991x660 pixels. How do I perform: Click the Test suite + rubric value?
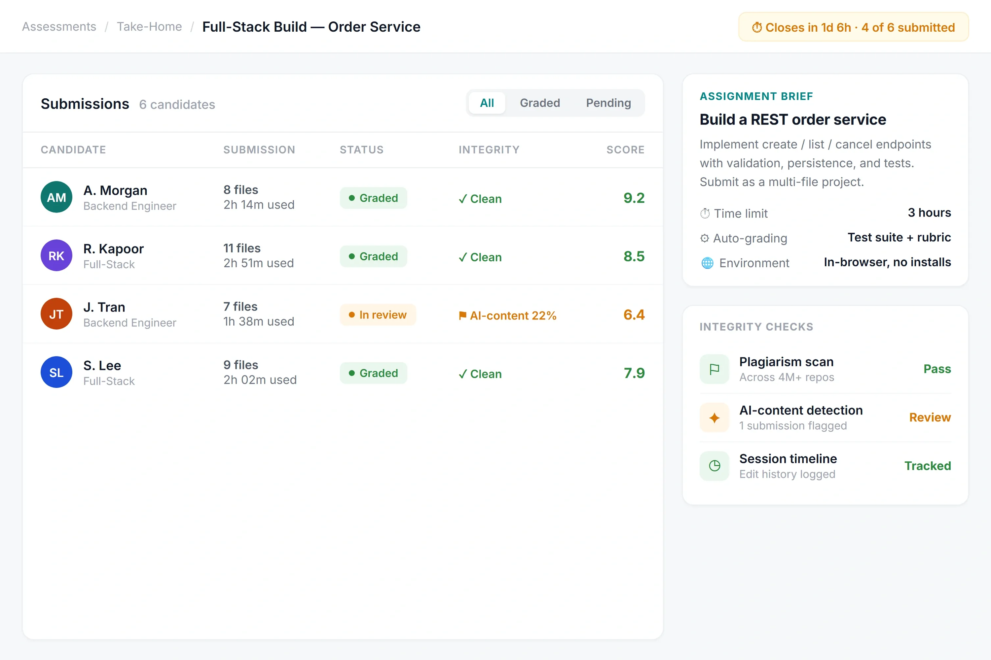click(x=899, y=237)
